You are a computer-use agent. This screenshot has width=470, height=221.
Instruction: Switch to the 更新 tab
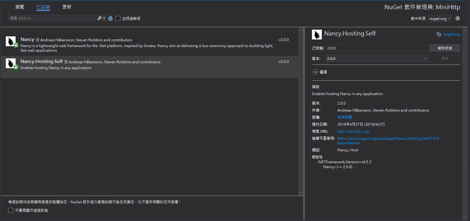(67, 7)
